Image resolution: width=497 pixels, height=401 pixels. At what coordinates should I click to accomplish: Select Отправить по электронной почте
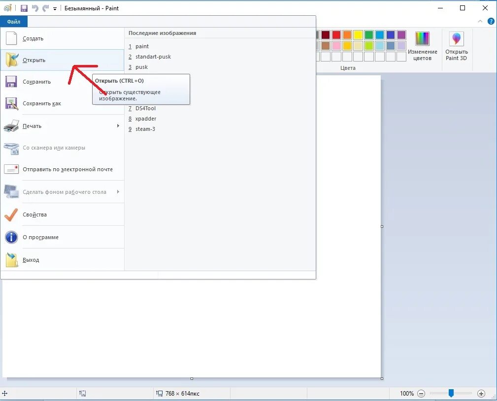(x=62, y=169)
